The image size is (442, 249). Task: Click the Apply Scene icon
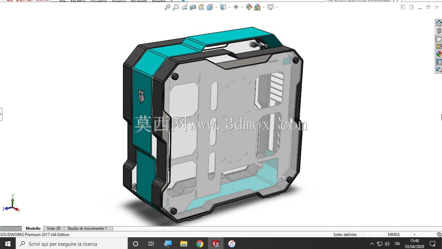click(258, 7)
